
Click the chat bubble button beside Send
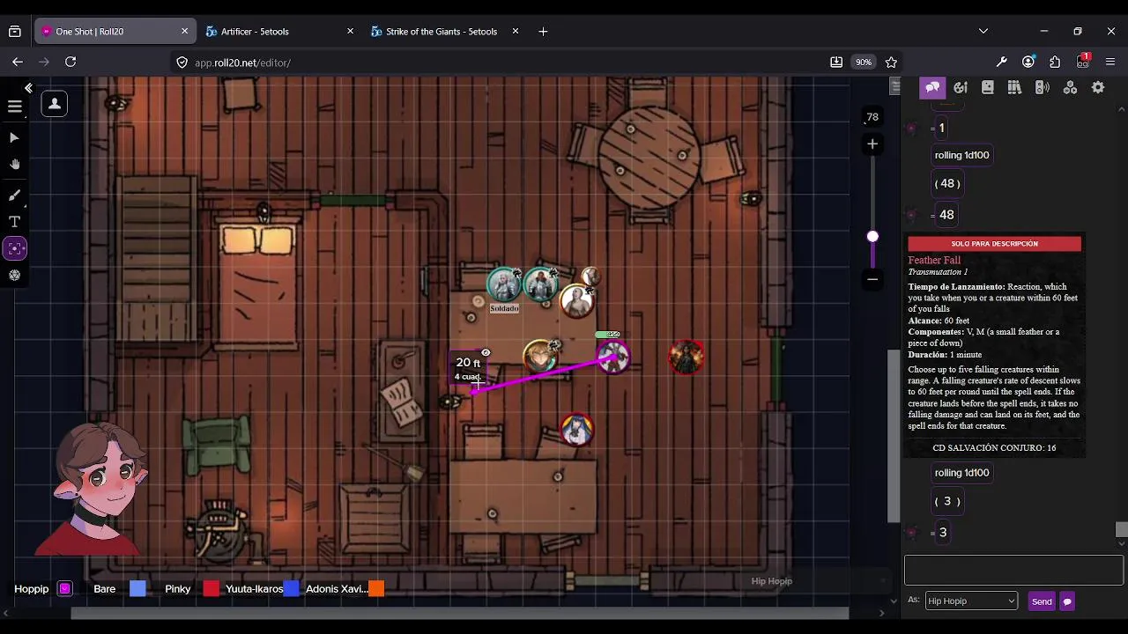(1067, 601)
